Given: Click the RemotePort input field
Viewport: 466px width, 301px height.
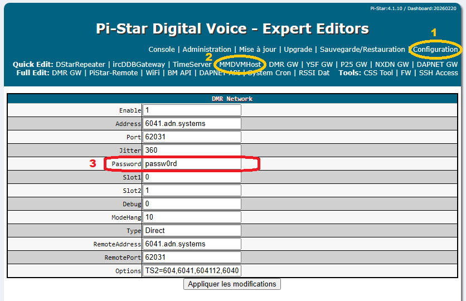Looking at the screenshot, I should click(192, 258).
